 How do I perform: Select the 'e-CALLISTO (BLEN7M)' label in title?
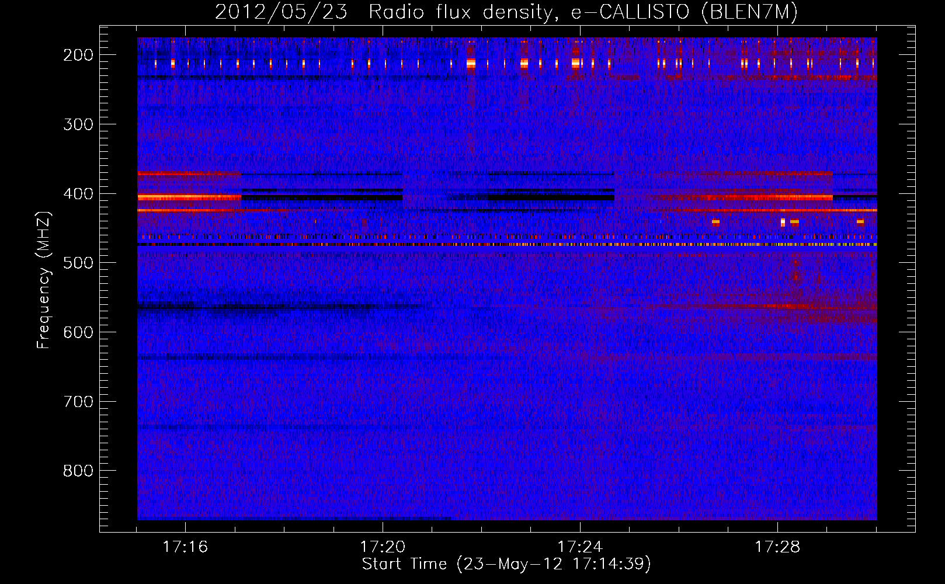[x=685, y=12]
